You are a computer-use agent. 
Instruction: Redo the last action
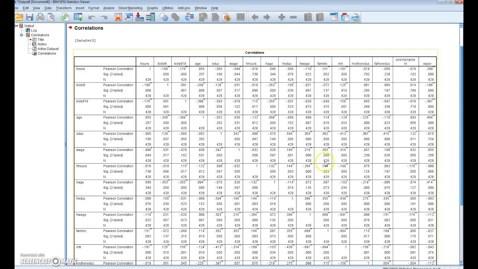(104, 17)
